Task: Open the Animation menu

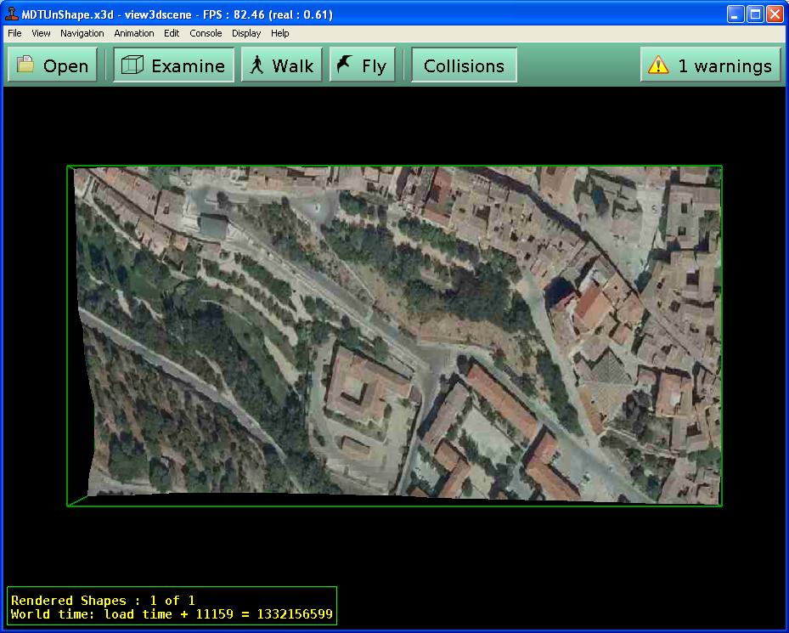Action: pyautogui.click(x=134, y=33)
